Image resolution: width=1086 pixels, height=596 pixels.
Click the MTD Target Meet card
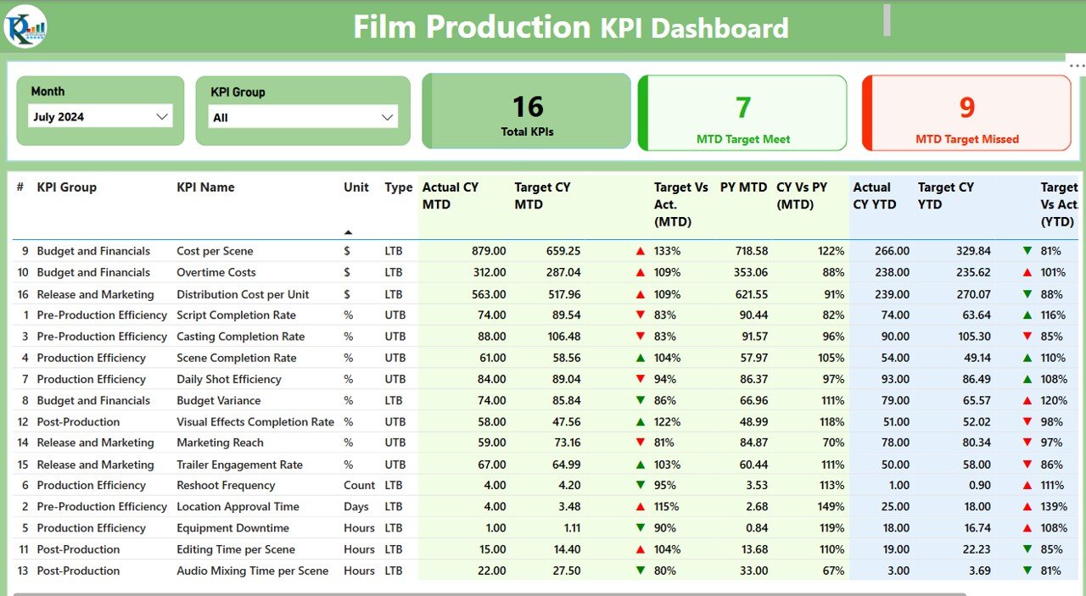point(742,113)
